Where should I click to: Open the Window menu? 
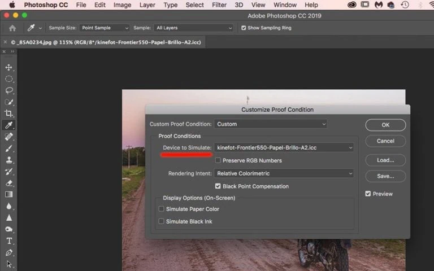(285, 5)
